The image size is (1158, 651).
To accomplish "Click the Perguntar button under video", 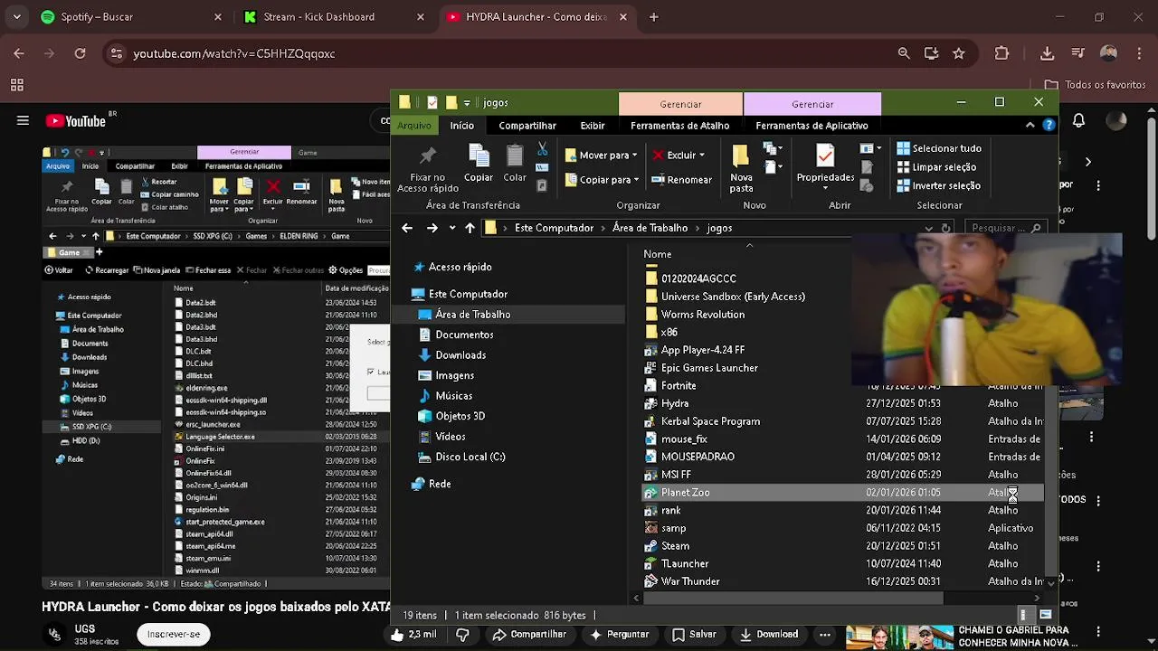I will click(620, 635).
